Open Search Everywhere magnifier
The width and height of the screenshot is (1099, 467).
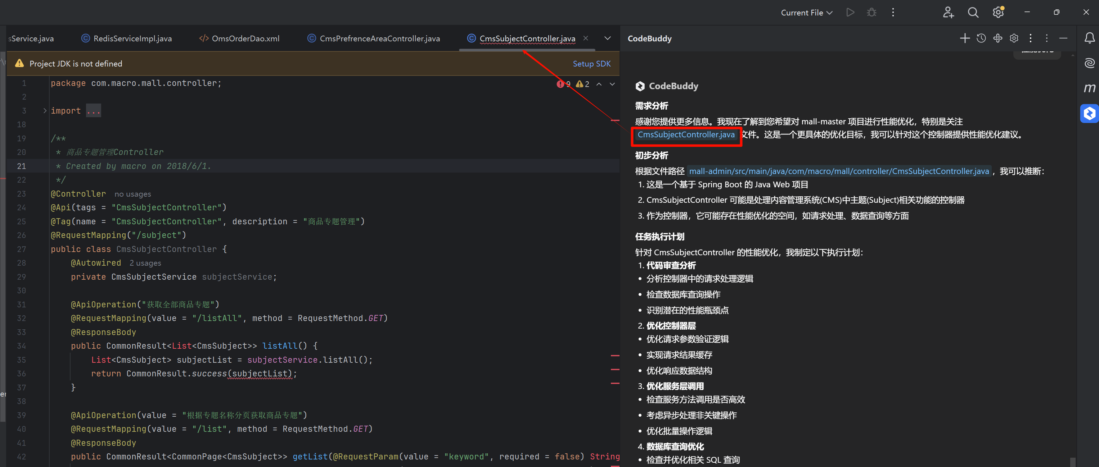[973, 12]
